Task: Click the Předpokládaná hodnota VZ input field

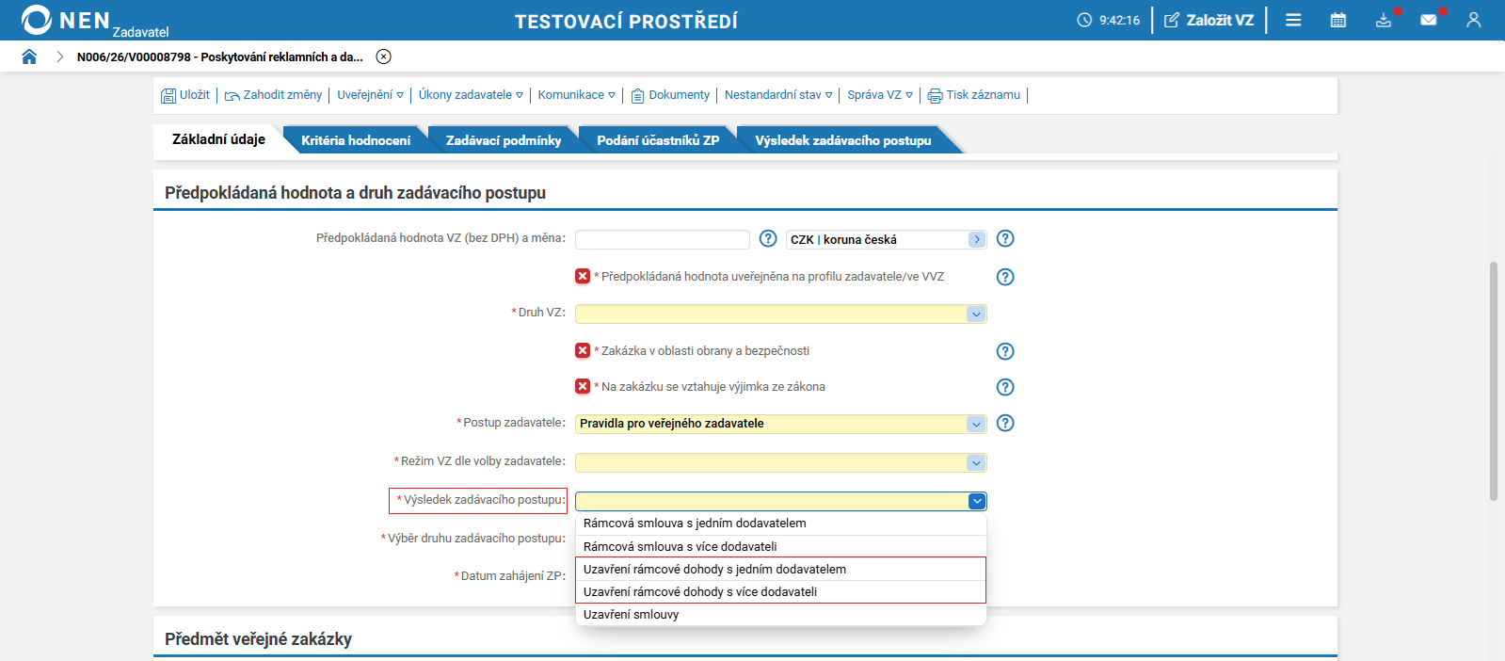Action: (663, 239)
